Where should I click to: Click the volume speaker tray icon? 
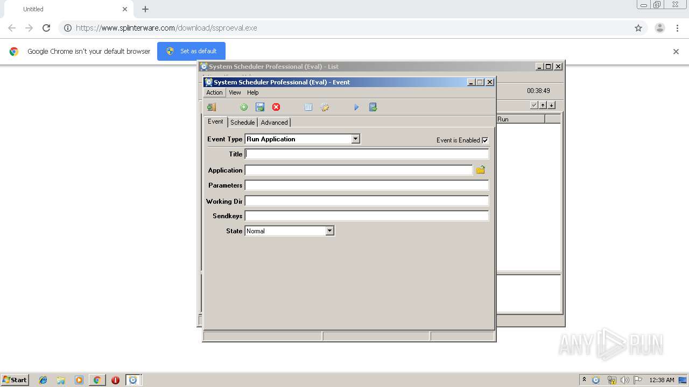624,380
